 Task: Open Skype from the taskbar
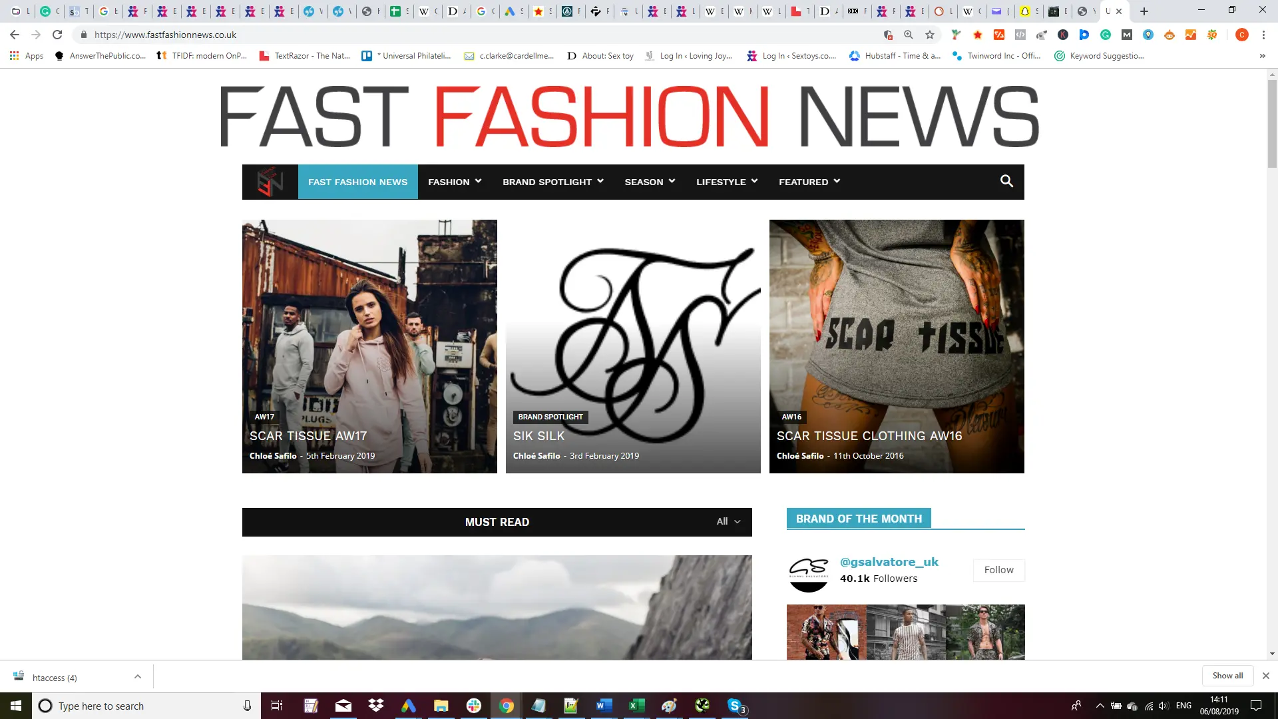pos(735,706)
